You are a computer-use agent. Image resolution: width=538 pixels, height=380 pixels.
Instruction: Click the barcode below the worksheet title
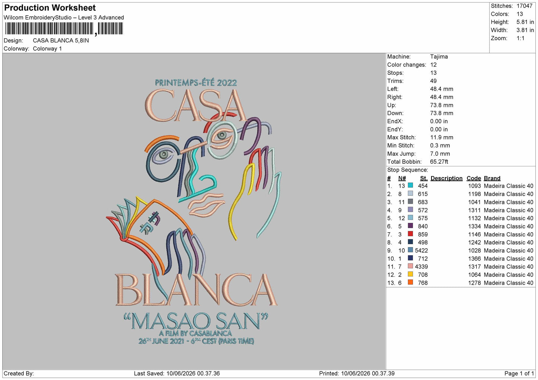64,29
